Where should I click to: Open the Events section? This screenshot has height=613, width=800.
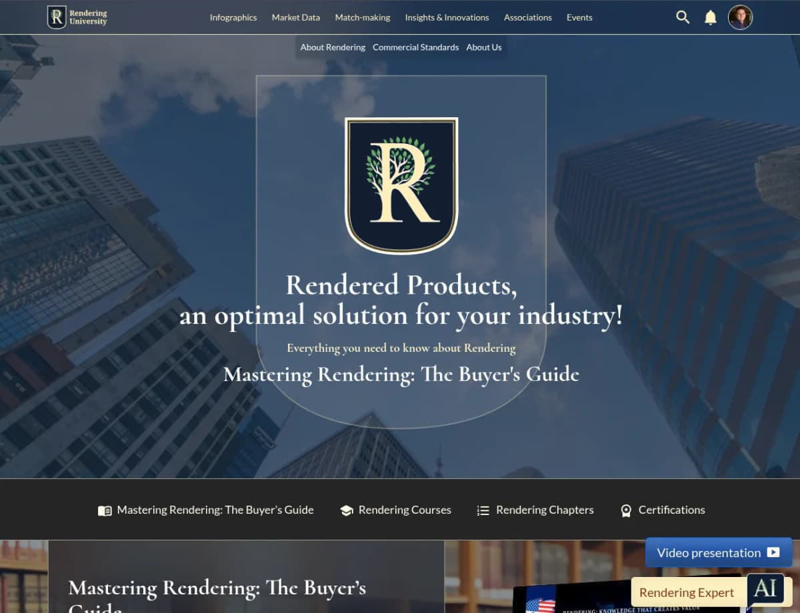point(579,17)
